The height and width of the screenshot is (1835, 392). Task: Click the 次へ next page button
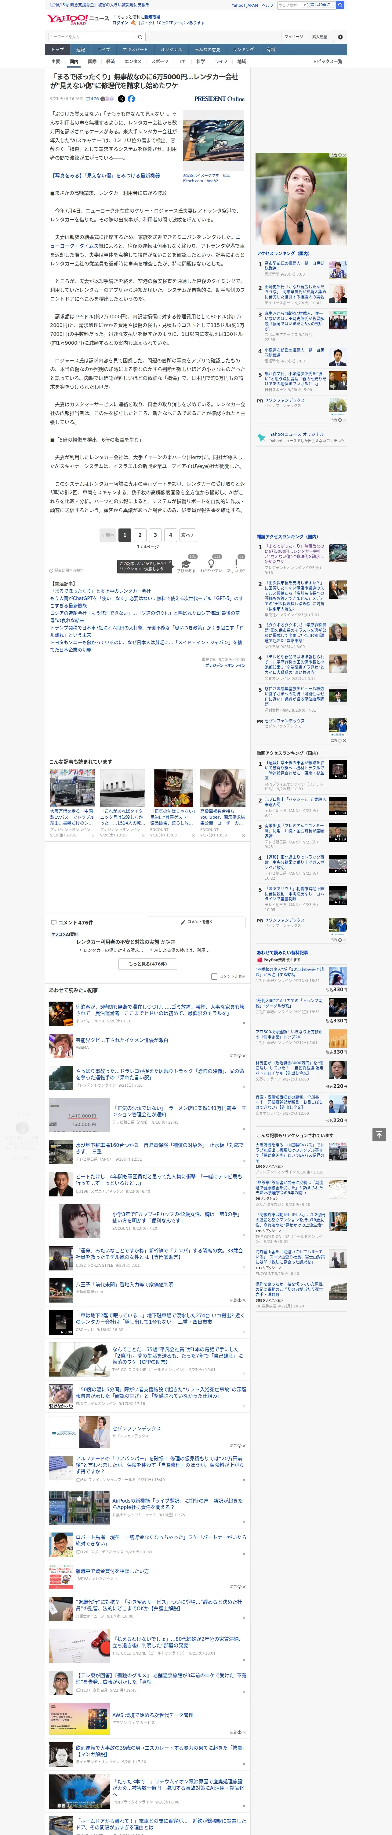[187, 535]
